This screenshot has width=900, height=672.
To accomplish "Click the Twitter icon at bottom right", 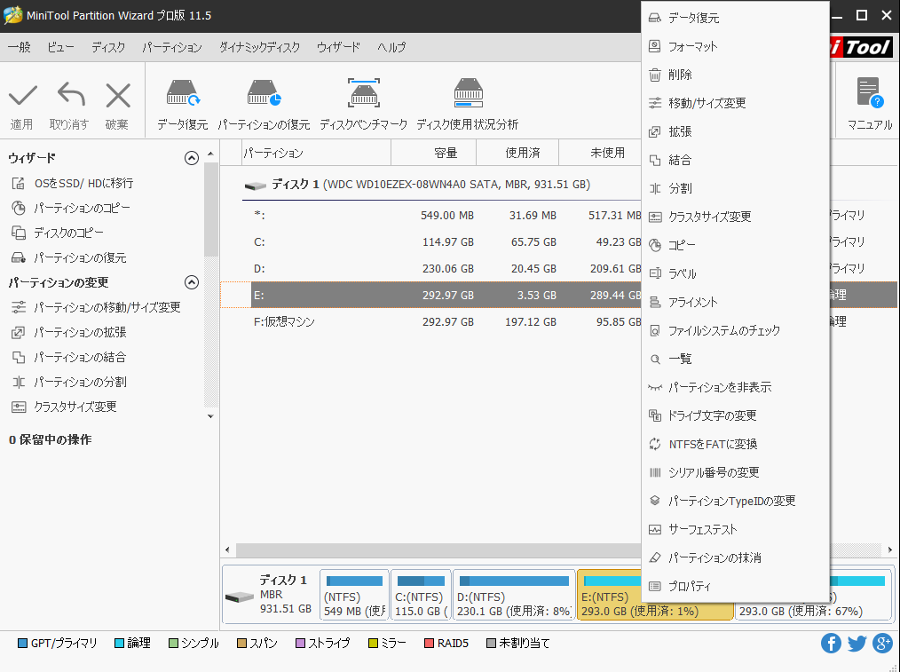I will pos(857,643).
